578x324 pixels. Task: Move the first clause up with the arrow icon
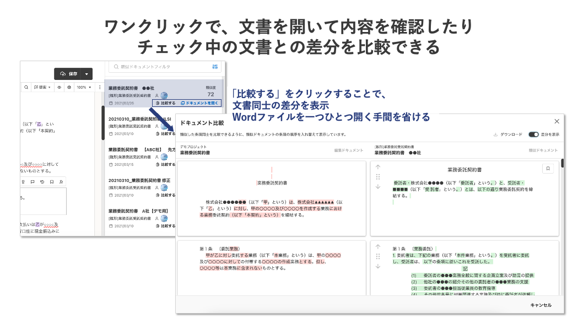tap(378, 167)
